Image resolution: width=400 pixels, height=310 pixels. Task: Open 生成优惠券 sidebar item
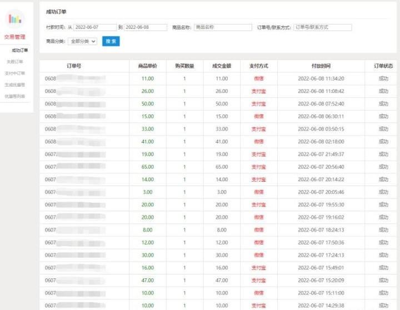15,84
